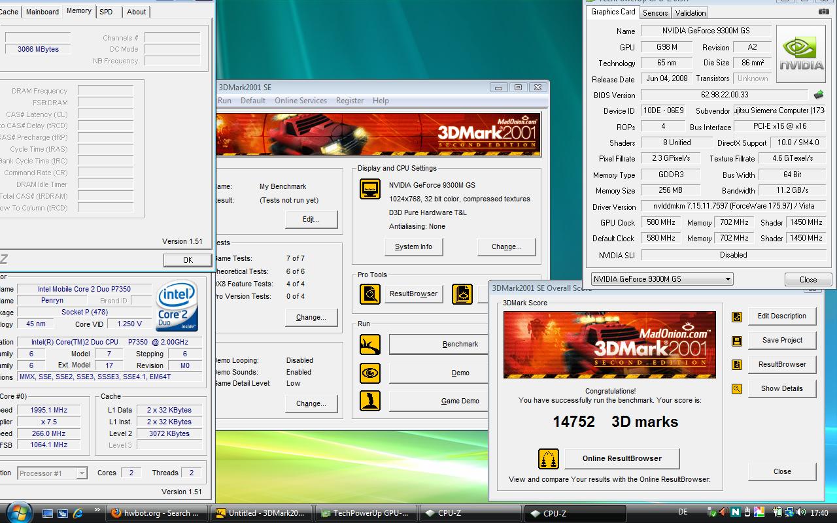
Task: Click the Benchmark run button
Action: pos(439,345)
